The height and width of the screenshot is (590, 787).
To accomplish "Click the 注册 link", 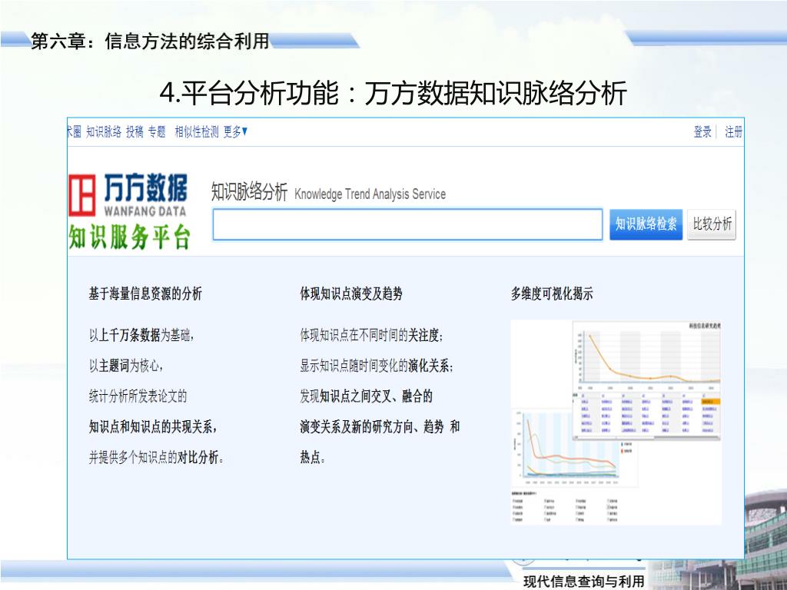I will (x=733, y=132).
